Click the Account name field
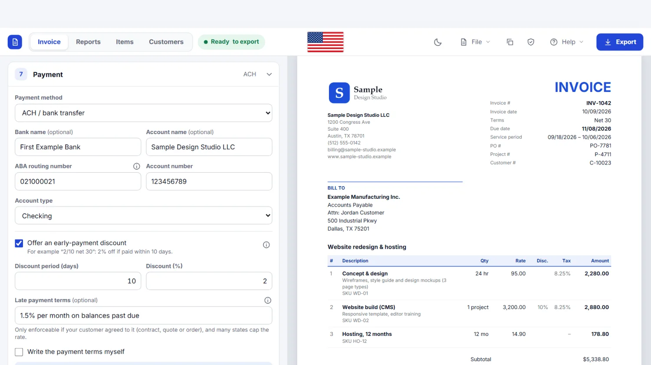The image size is (651, 365). (x=209, y=147)
